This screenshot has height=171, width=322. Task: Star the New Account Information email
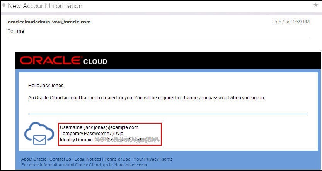pos(315,5)
